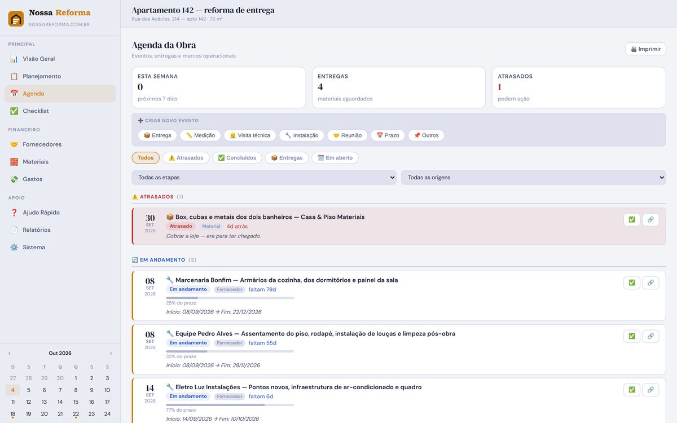Open the Todas as origens dropdown

[533, 178]
